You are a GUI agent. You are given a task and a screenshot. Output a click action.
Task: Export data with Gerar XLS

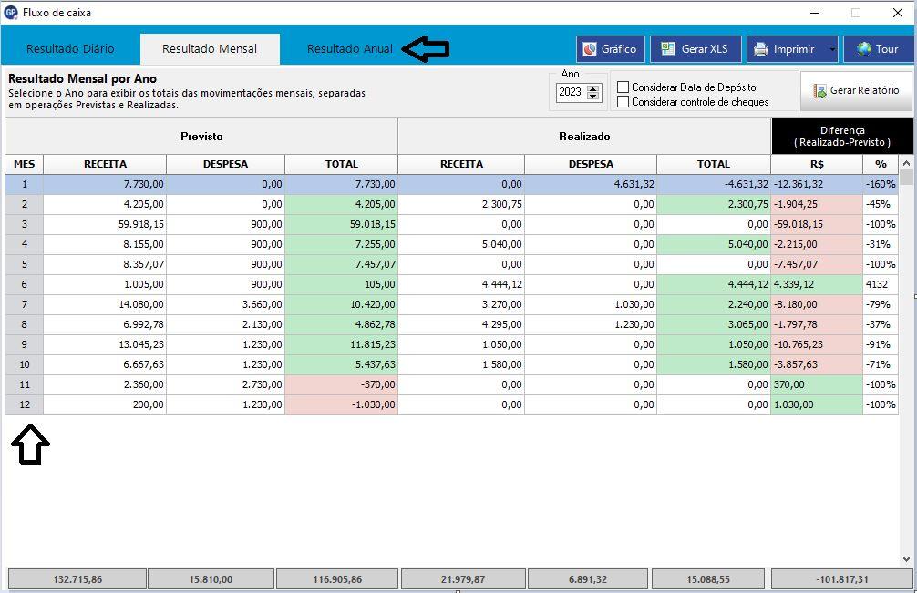tap(695, 49)
